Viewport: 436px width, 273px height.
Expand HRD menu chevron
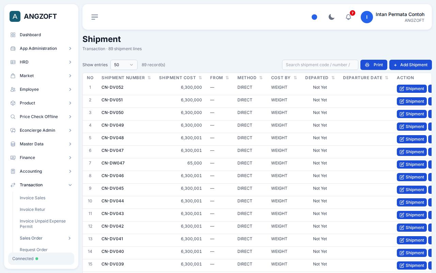pos(70,62)
